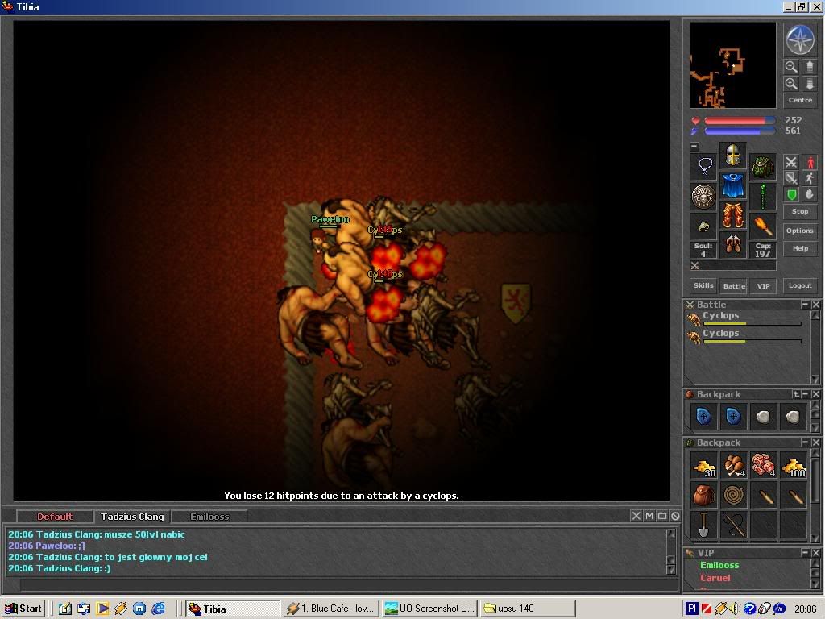Zoom out the minimap
The height and width of the screenshot is (619, 825).
tap(791, 67)
